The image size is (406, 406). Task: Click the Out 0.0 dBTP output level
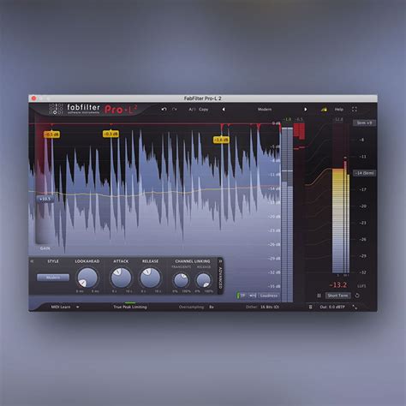click(x=332, y=307)
